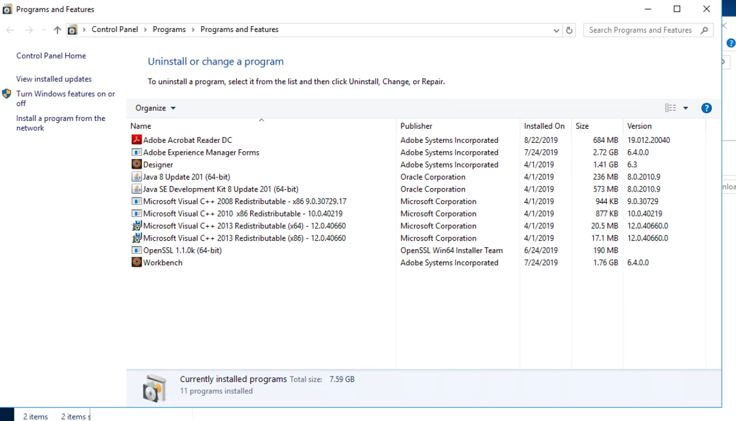
Task: Sort by the Installed On column header
Action: pos(546,126)
